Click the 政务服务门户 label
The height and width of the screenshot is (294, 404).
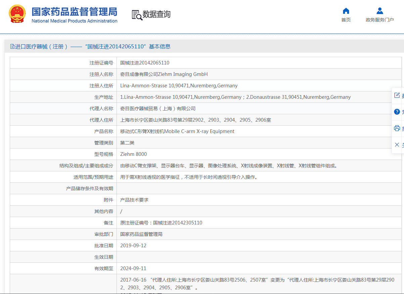pyautogui.click(x=380, y=20)
